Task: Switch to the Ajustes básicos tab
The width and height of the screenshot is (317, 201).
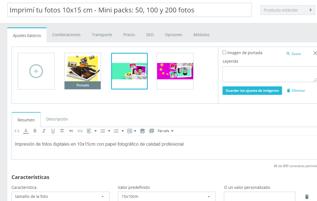Action: point(27,35)
